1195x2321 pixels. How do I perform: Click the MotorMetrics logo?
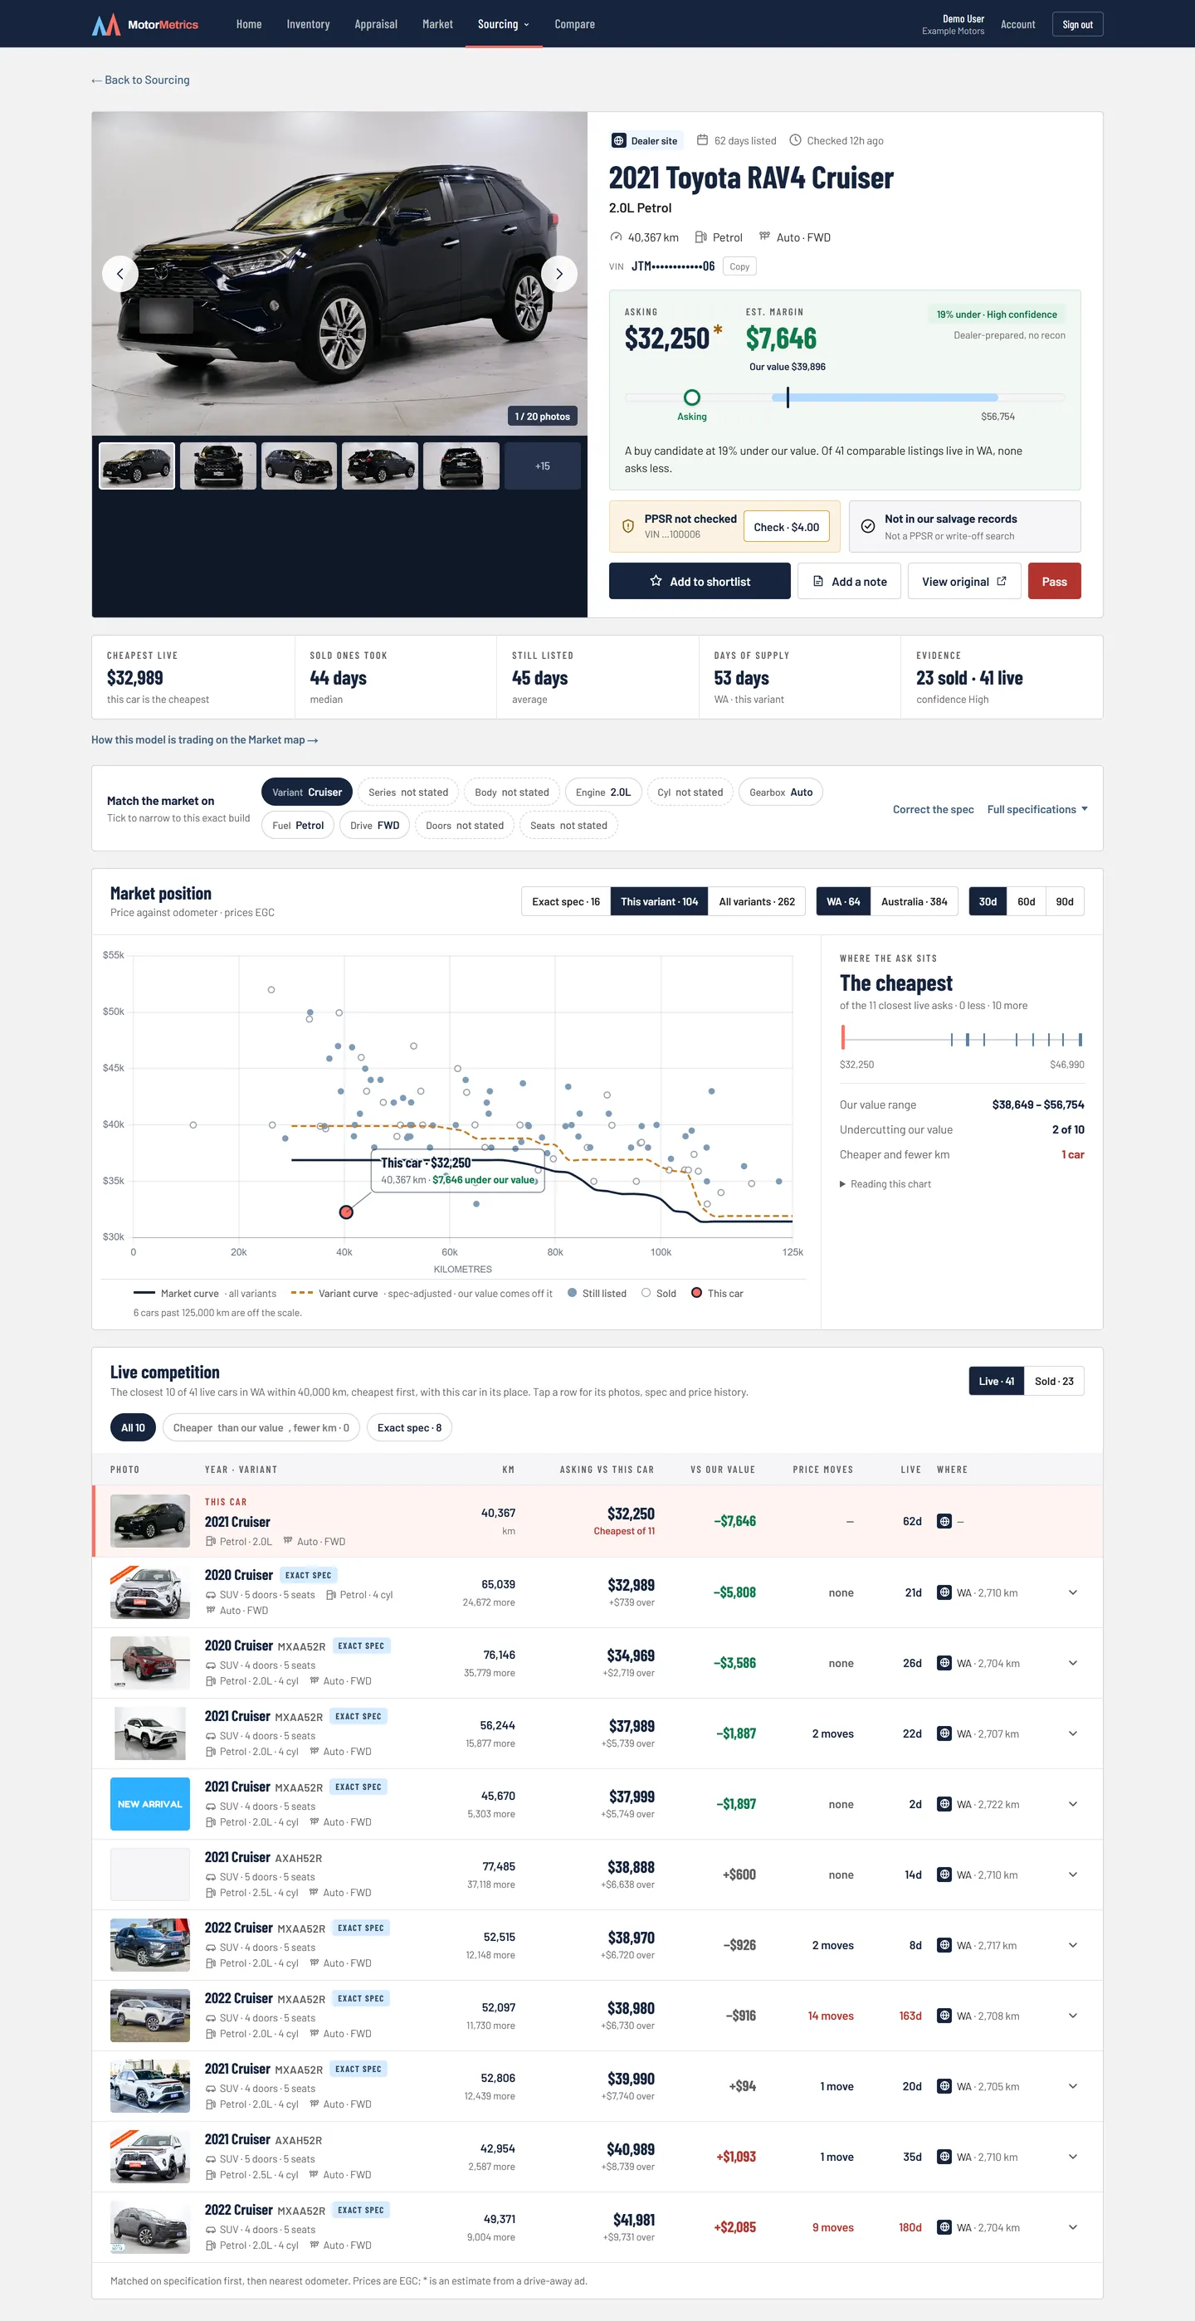[x=145, y=24]
